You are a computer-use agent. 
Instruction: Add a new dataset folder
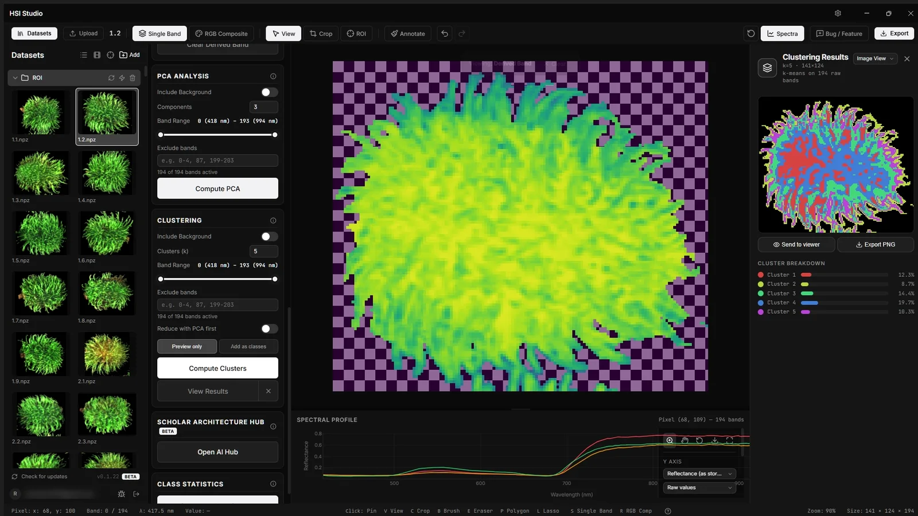point(130,55)
